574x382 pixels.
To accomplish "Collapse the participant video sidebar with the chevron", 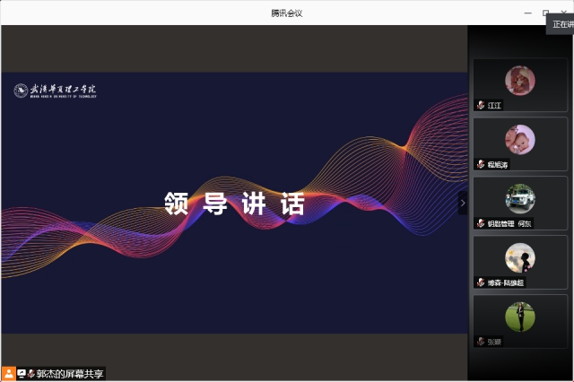I will [x=463, y=203].
